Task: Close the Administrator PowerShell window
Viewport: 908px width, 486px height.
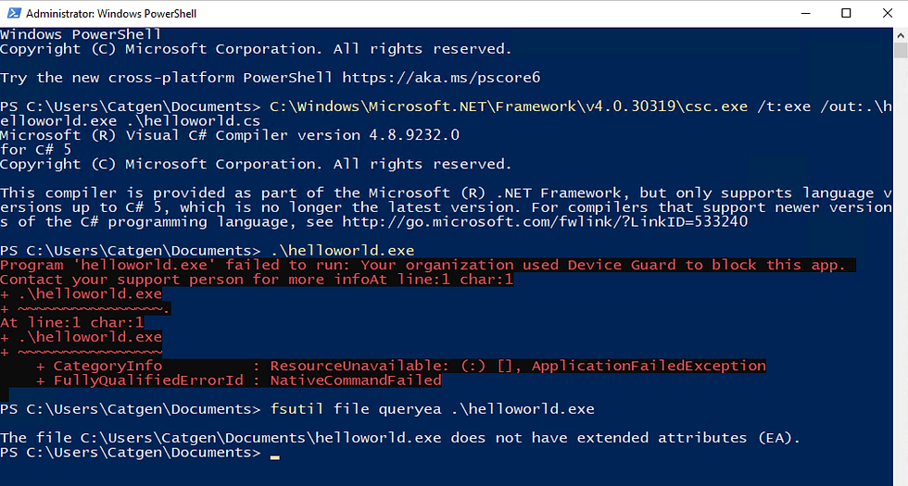Action: [x=887, y=14]
